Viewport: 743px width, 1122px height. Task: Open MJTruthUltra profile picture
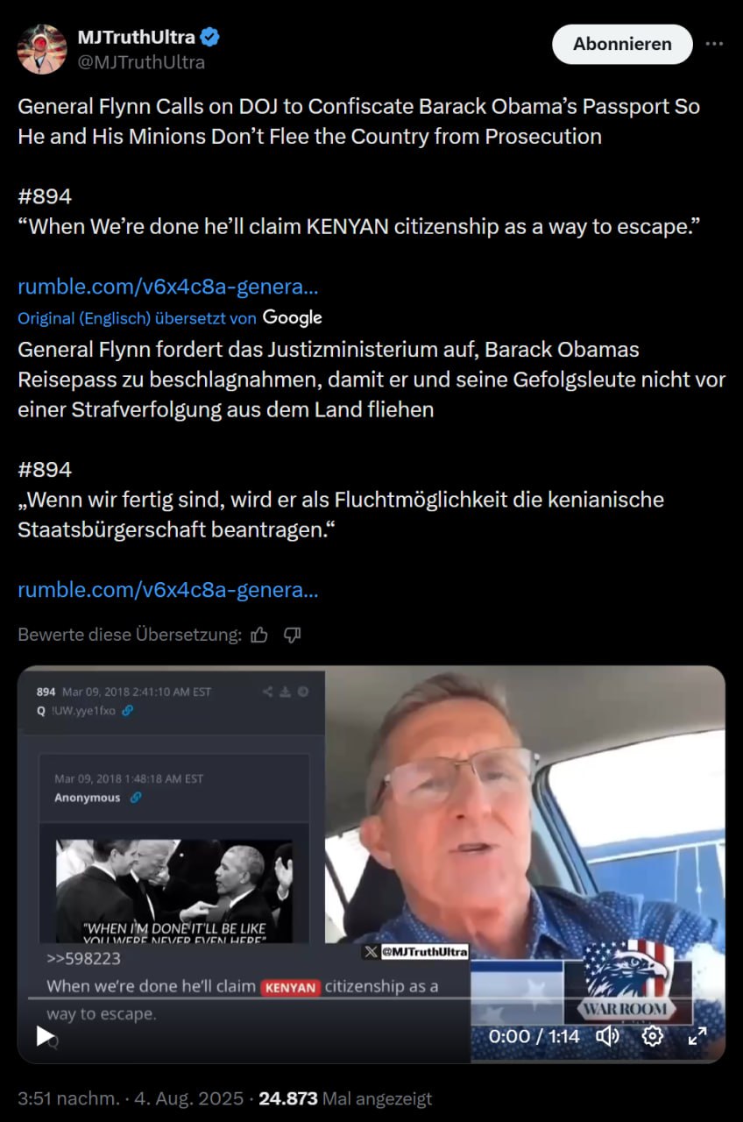[x=42, y=49]
